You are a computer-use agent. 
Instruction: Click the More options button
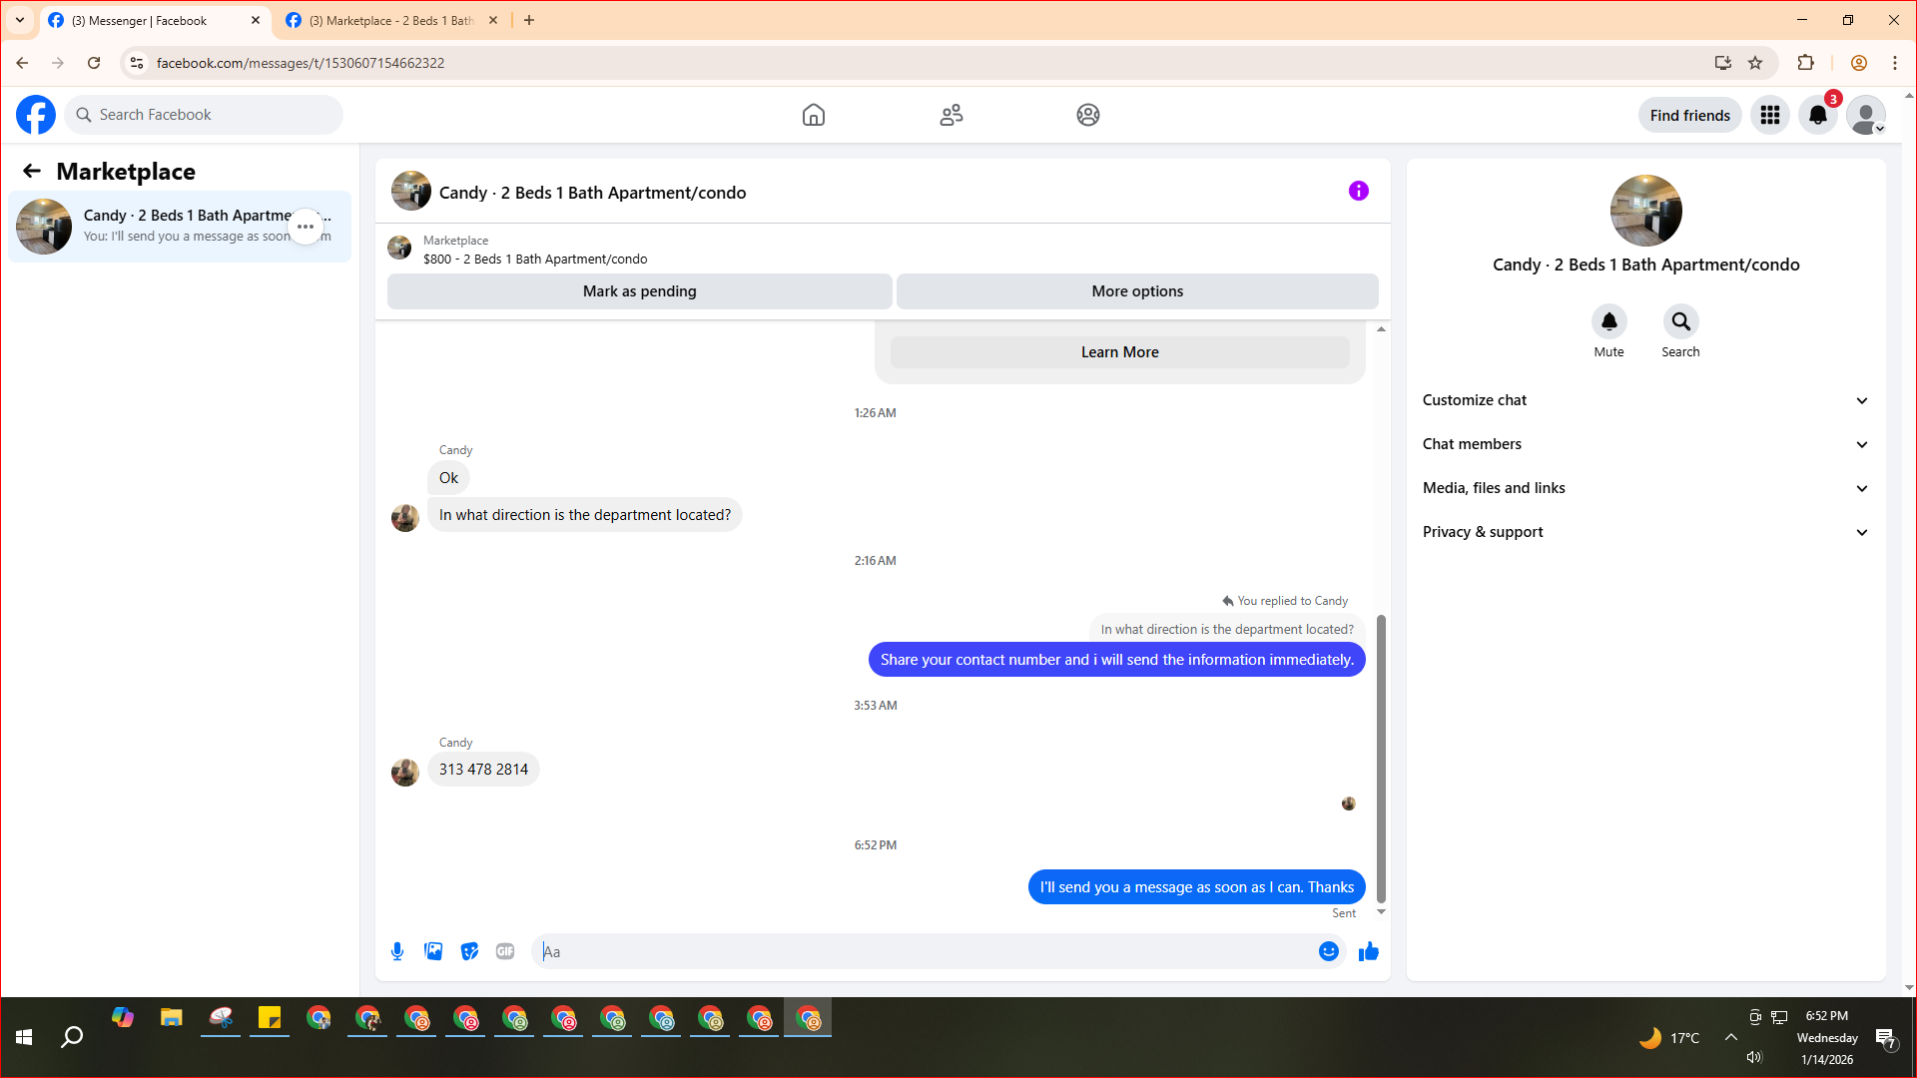point(1137,291)
